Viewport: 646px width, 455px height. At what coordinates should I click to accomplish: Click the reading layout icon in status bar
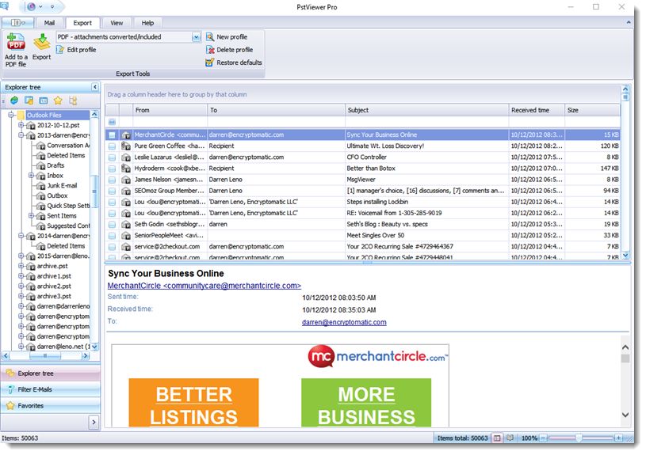pos(497,438)
